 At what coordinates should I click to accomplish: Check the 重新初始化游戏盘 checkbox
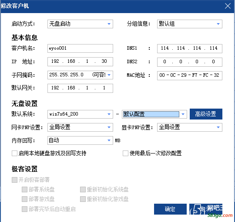83,199
